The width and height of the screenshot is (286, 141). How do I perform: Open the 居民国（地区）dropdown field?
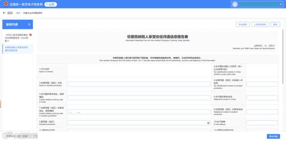tap(139, 123)
